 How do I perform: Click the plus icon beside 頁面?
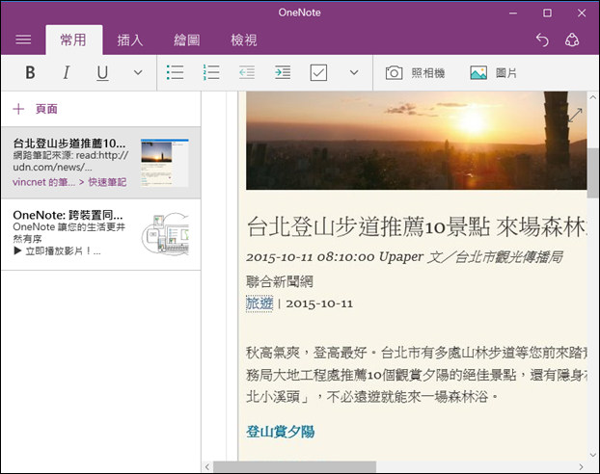coord(18,109)
